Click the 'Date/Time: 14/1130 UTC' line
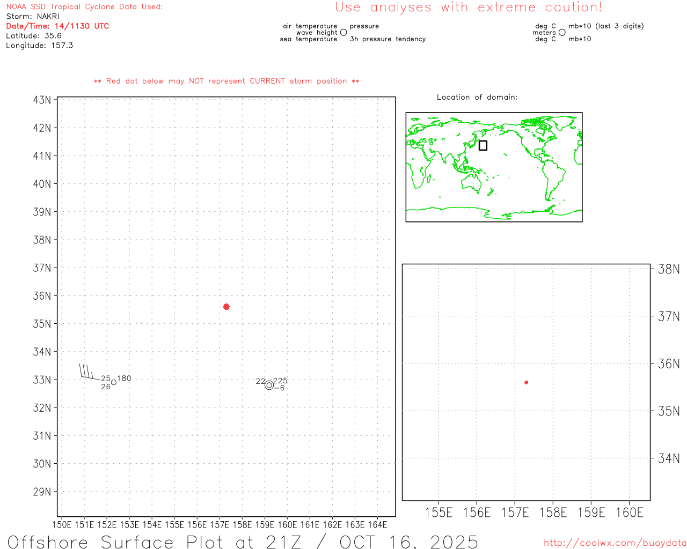This screenshot has height=549, width=687. [x=57, y=26]
